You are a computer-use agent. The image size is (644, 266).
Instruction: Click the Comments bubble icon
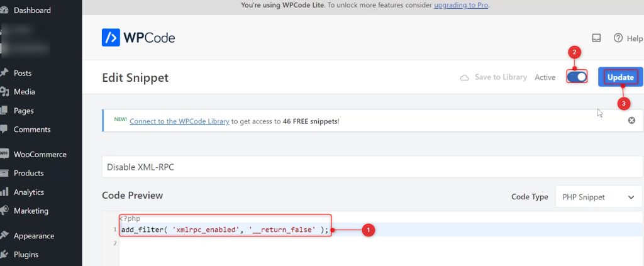tap(4, 130)
